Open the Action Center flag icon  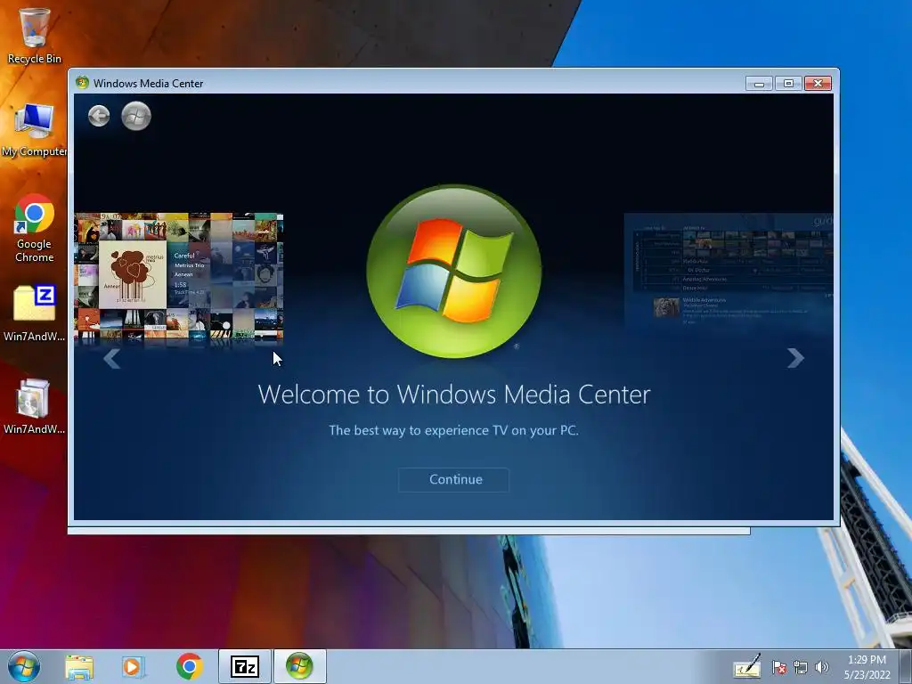[779, 668]
